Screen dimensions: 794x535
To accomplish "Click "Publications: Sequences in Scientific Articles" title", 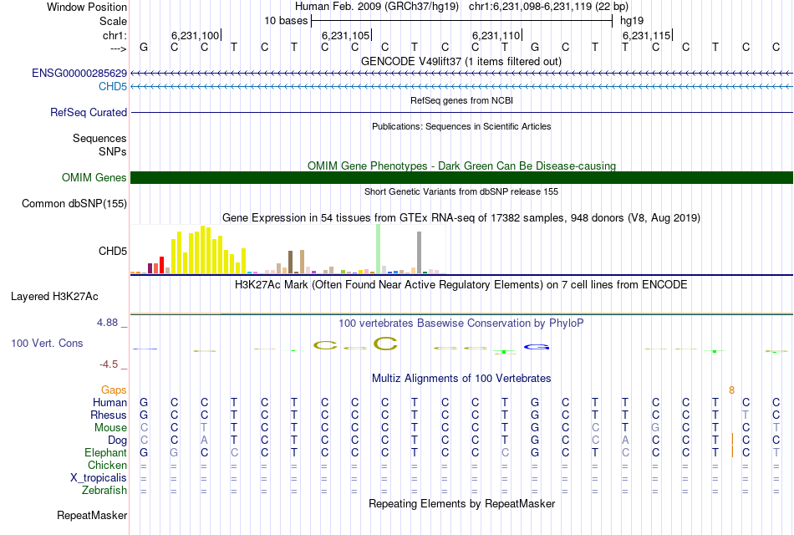I will pyautogui.click(x=461, y=126).
